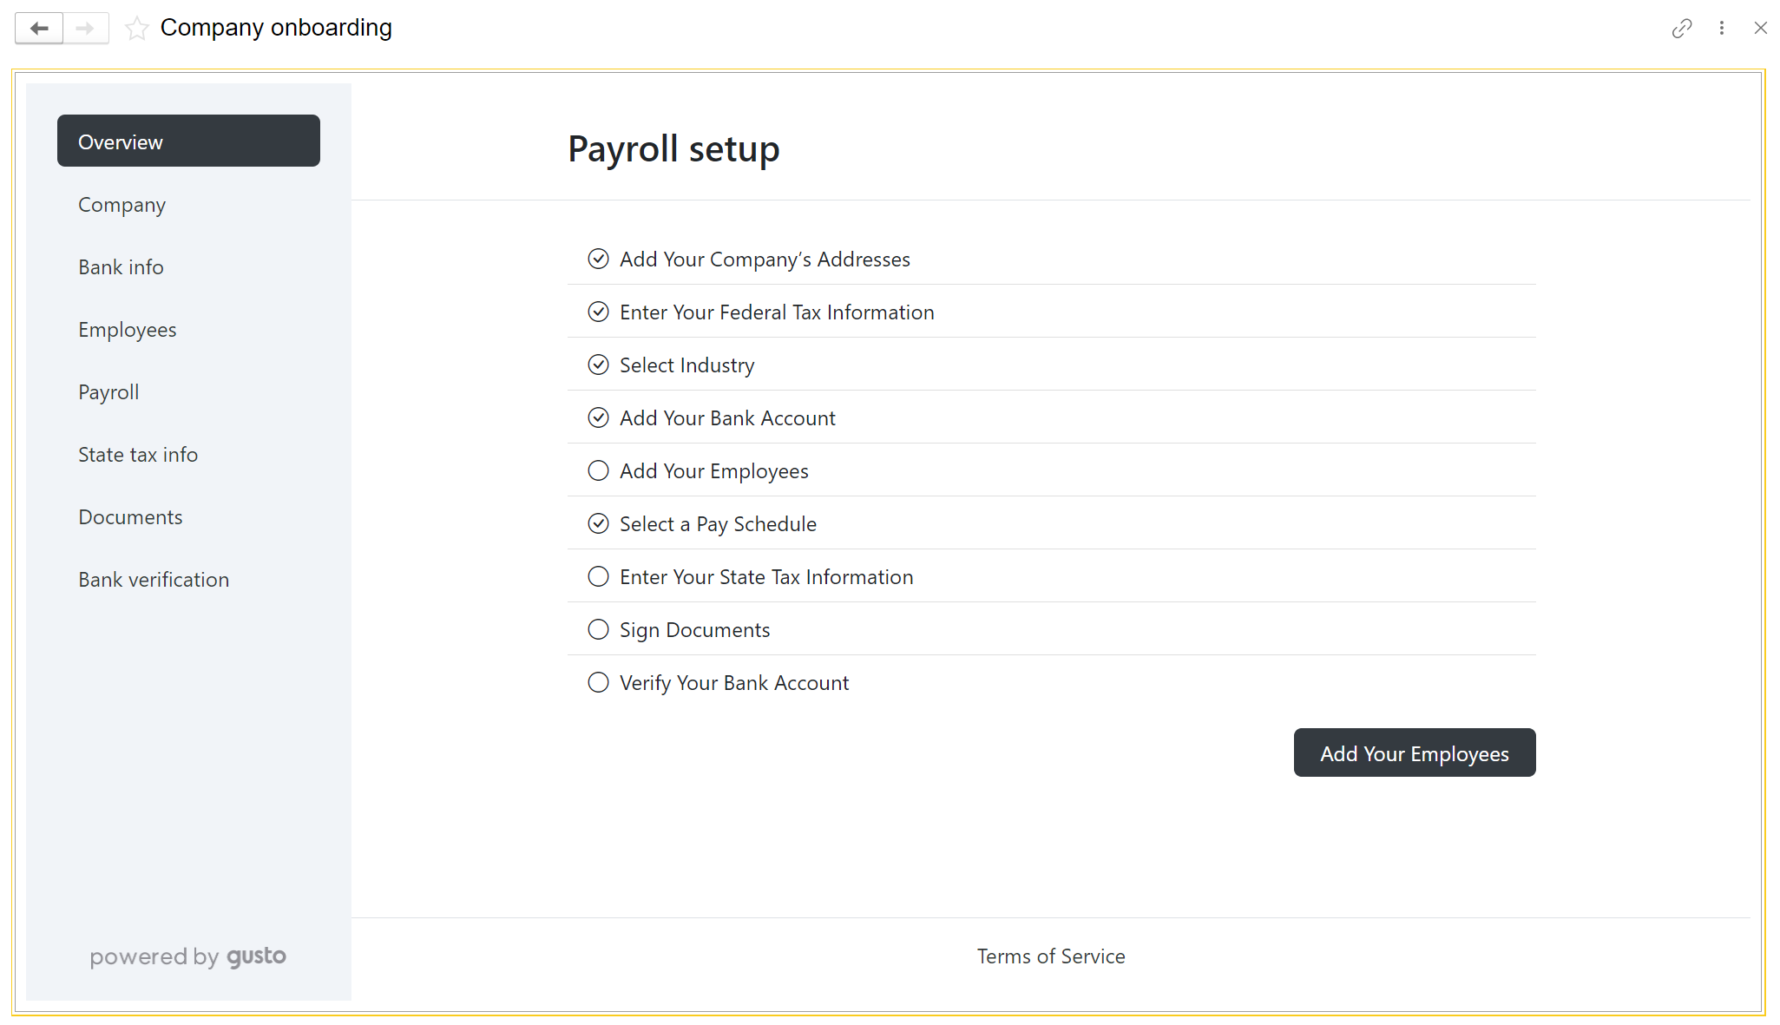Click the checkmark beside Enter Your Federal Tax Information

(598, 312)
